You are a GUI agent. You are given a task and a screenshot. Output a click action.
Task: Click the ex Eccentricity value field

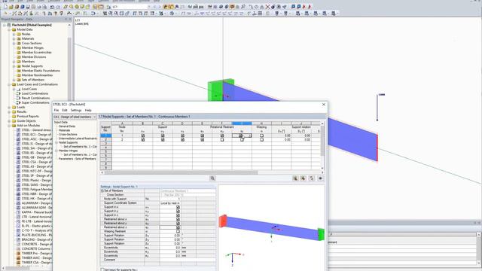[170, 248]
